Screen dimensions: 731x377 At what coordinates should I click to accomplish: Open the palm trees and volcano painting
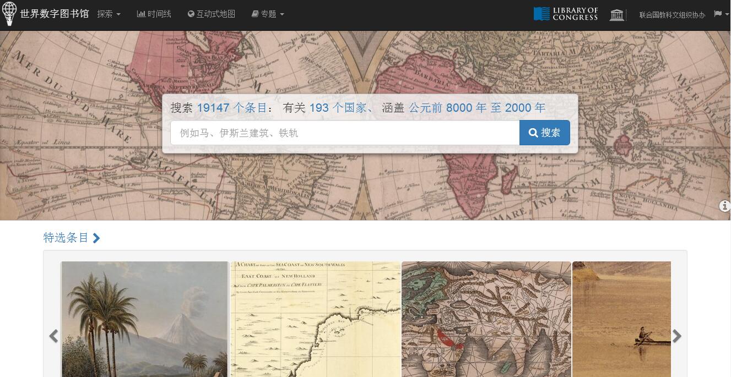[144, 319]
